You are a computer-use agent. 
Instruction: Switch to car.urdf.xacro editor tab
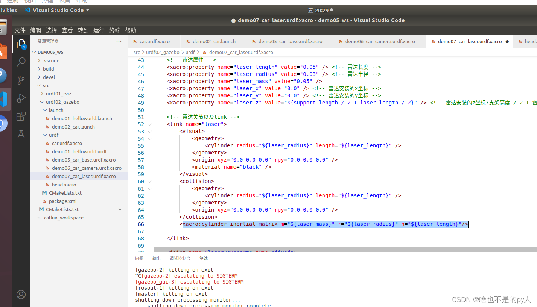(x=154, y=42)
